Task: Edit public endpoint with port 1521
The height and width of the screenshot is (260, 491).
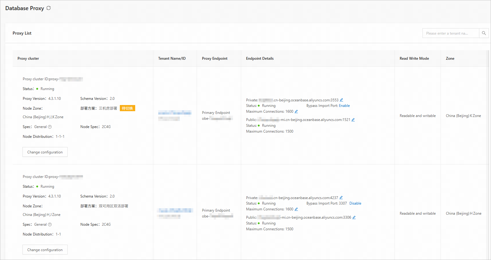Action: (353, 120)
